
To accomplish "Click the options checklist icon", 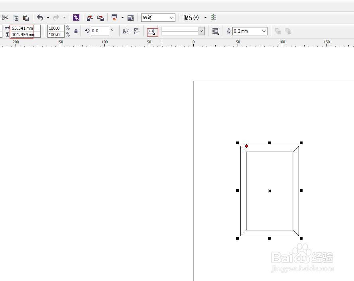I will tap(214, 17).
